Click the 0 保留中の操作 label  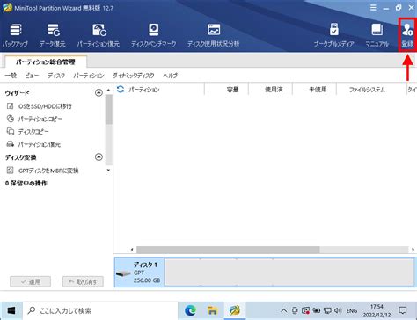26,183
